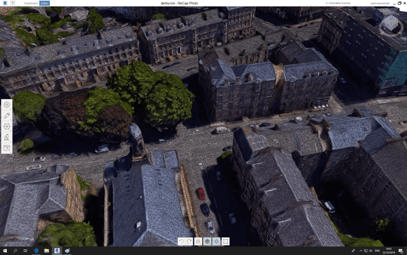Open File Explorer from the taskbar
Viewport: 407px width, 255px height.
(x=46, y=251)
